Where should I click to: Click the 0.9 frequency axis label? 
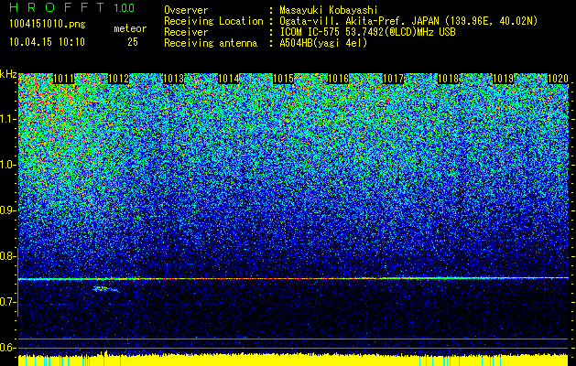(x=7, y=210)
